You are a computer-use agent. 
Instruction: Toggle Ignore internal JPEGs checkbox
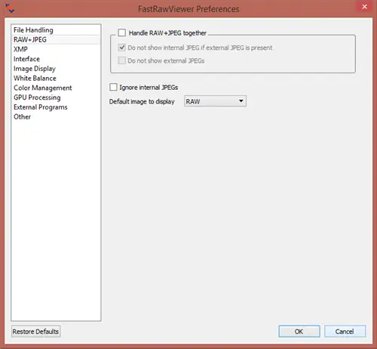pyautogui.click(x=113, y=87)
